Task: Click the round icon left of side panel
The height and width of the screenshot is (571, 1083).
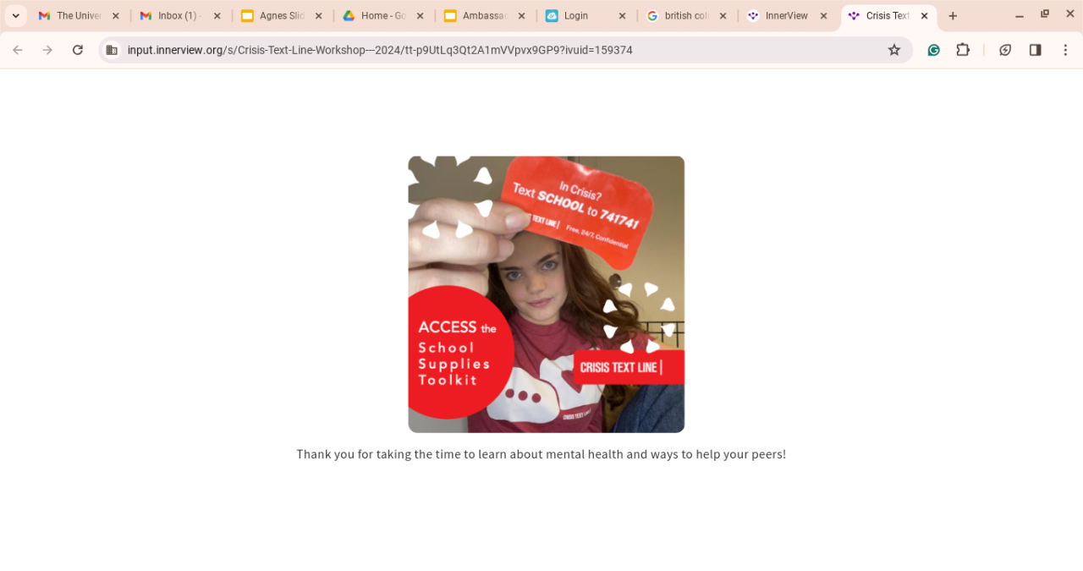Action: [1005, 50]
